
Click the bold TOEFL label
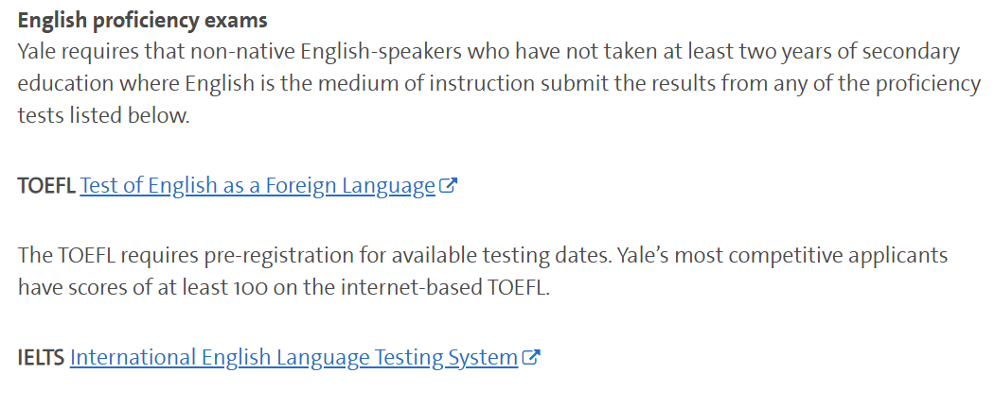(47, 186)
